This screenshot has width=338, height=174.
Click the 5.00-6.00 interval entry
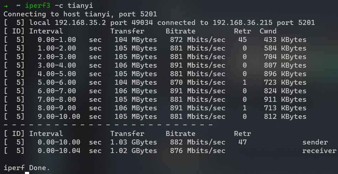tap(57, 83)
